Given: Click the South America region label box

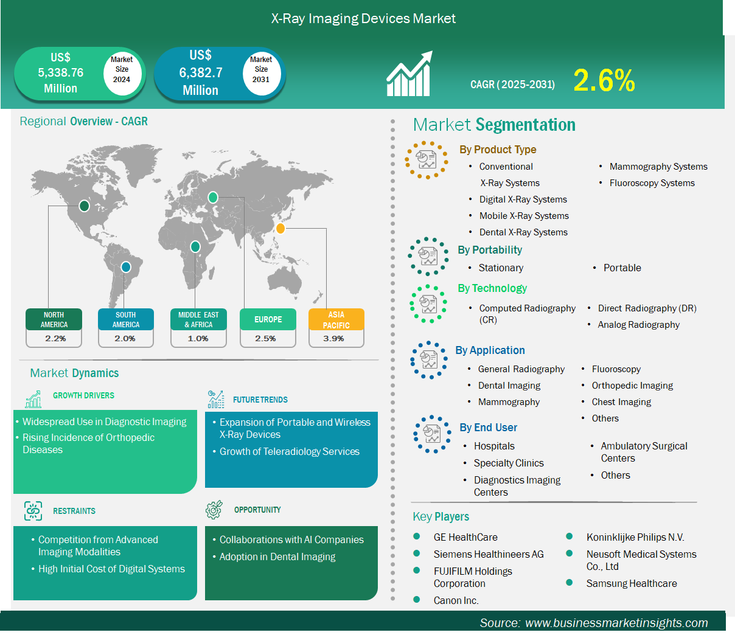Looking at the screenshot, I should pos(126,320).
